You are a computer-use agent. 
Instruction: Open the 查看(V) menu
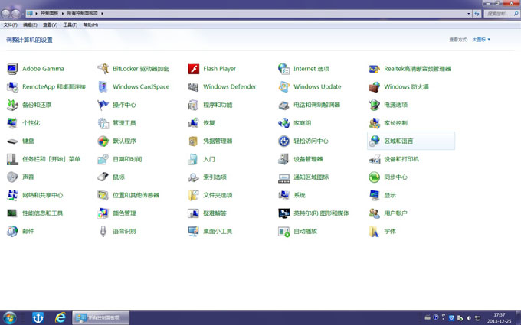(x=50, y=25)
